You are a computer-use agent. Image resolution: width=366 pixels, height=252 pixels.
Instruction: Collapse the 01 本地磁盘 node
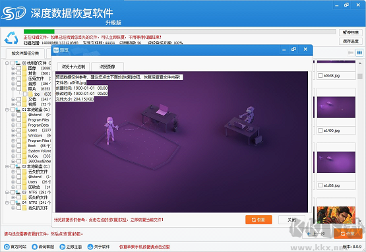pos(7,110)
